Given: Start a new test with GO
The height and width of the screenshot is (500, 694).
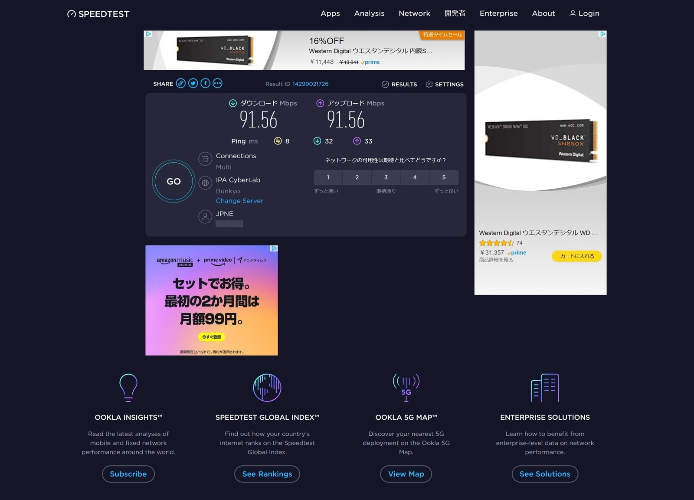Looking at the screenshot, I should (173, 181).
